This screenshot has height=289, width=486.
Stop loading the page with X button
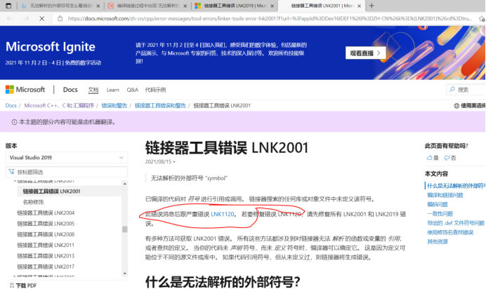(42, 18)
